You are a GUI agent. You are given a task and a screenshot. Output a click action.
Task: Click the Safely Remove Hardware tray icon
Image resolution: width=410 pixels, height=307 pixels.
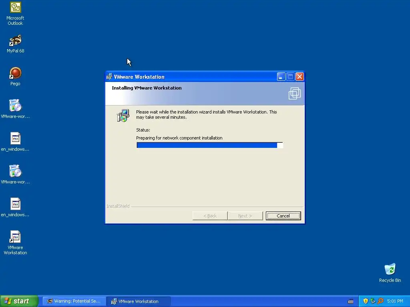point(373,301)
